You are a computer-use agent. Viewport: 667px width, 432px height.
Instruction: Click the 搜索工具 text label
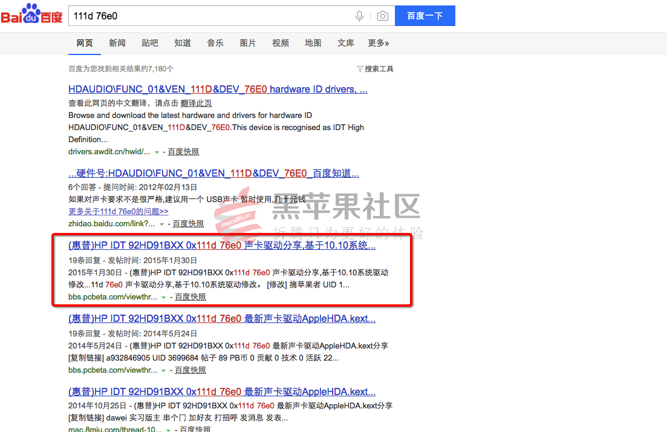click(x=379, y=69)
